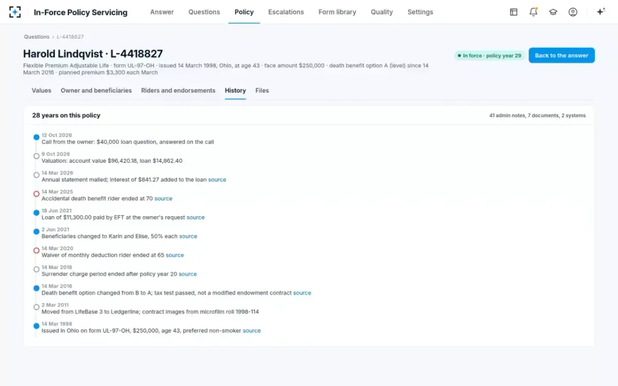Image resolution: width=618 pixels, height=386 pixels.
Task: Open source for accidental death benefit rider
Action: [163, 199]
